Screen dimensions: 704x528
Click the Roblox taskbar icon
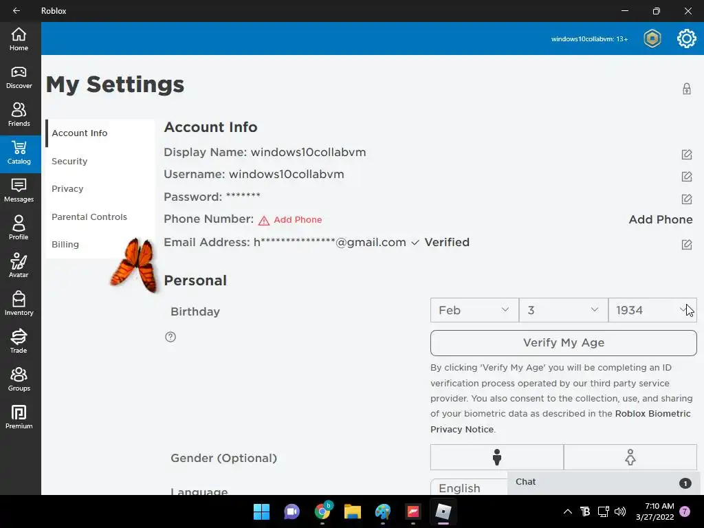tap(443, 511)
